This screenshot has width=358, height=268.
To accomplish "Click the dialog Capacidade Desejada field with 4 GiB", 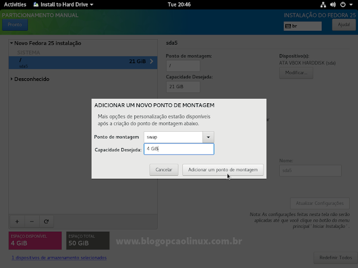I will click(179, 149).
